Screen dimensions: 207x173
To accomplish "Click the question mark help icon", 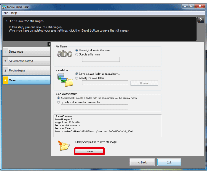I will point(201,20).
